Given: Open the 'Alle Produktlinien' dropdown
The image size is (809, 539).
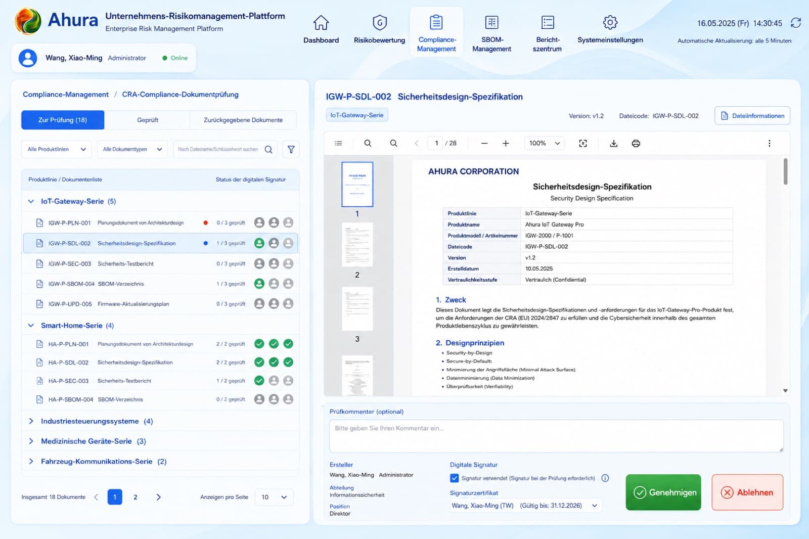Looking at the screenshot, I should pyautogui.click(x=56, y=149).
